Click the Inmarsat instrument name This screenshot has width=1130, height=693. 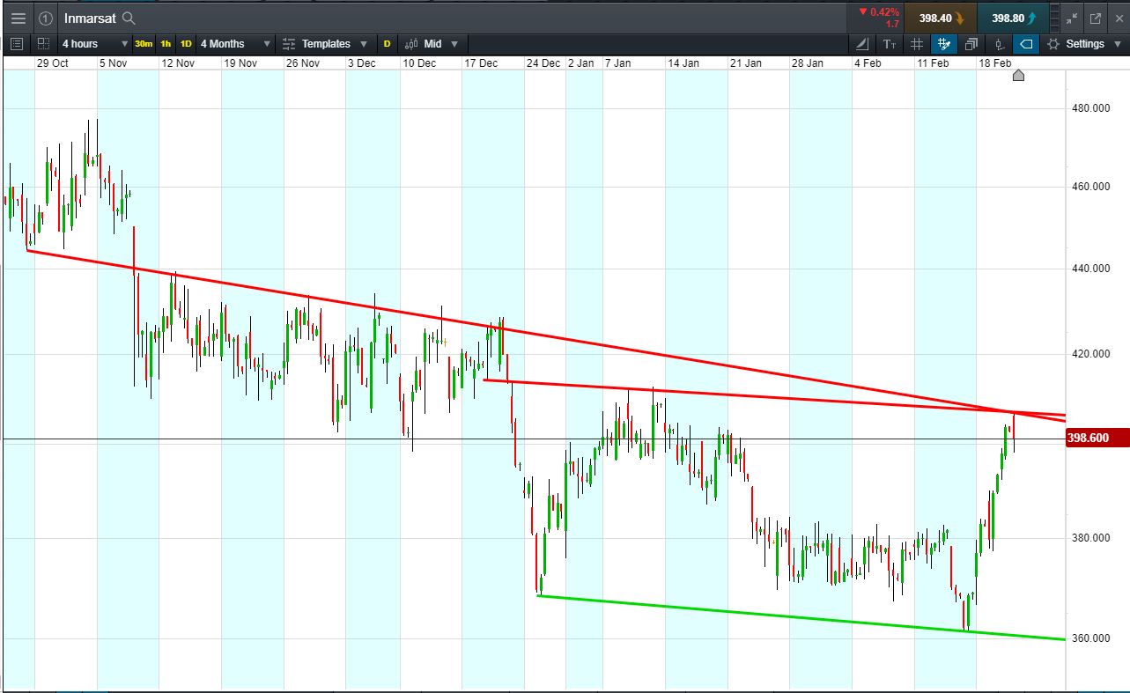[x=90, y=18]
